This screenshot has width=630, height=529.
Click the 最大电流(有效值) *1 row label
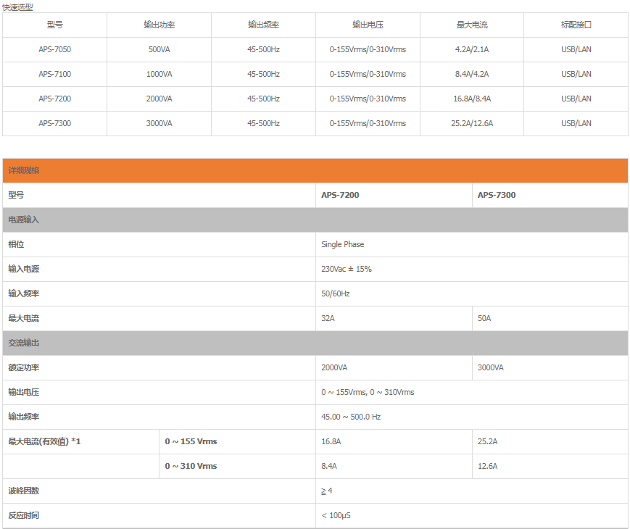point(44,441)
